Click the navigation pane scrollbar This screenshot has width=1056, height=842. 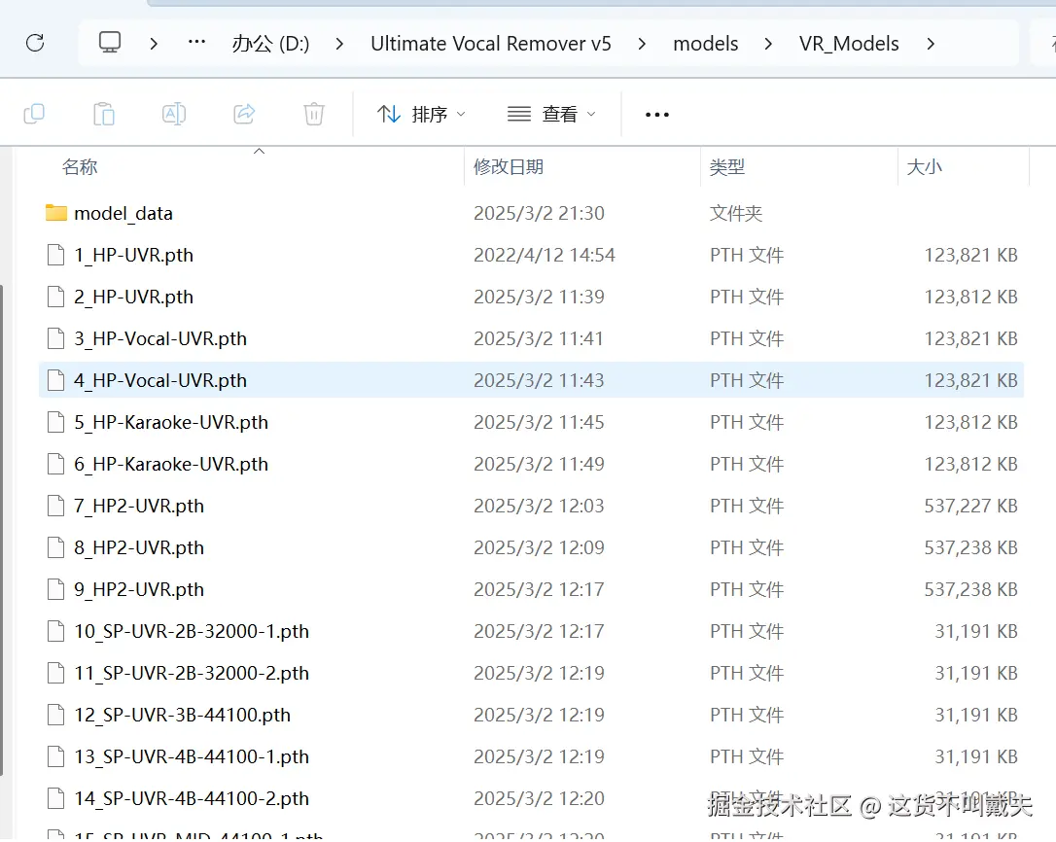tap(2, 530)
